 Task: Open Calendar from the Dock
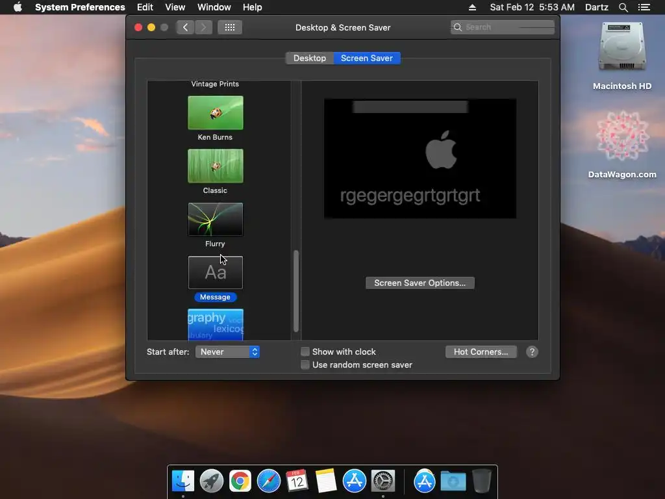pyautogui.click(x=297, y=481)
